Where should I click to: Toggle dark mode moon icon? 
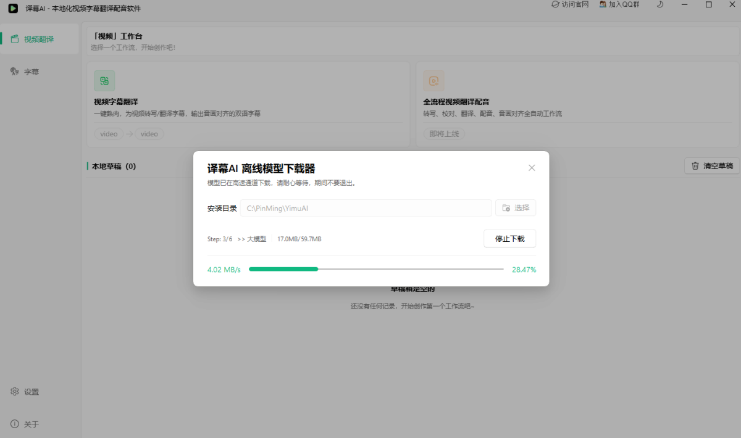660,4
